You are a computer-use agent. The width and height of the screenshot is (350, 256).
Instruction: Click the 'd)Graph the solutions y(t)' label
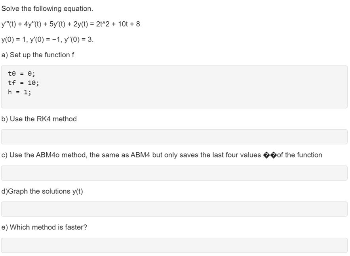42,191
